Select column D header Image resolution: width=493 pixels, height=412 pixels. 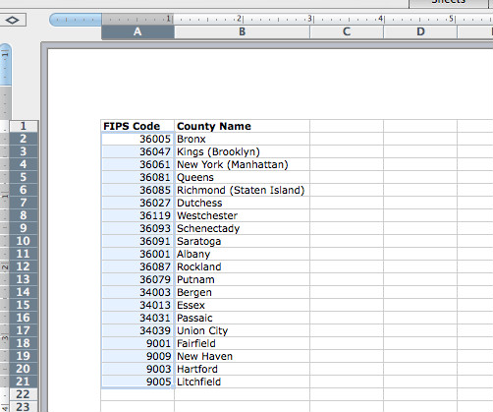pyautogui.click(x=420, y=31)
